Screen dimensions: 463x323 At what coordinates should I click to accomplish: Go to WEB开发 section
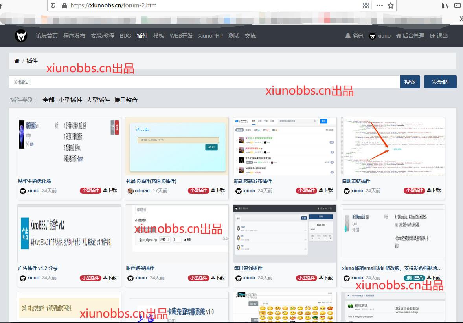181,36
